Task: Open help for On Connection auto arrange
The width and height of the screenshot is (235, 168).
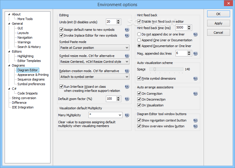Action: point(195,94)
